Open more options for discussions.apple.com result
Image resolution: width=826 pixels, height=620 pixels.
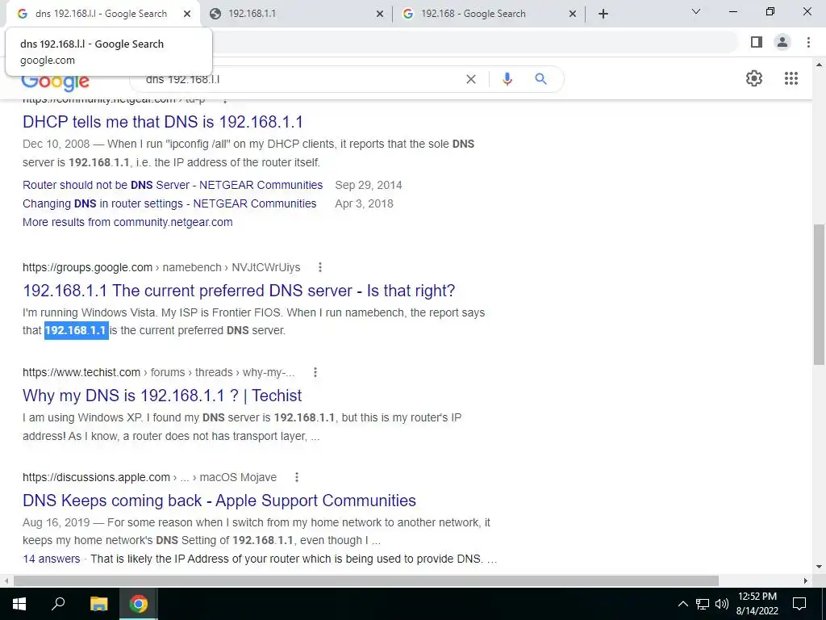[297, 477]
